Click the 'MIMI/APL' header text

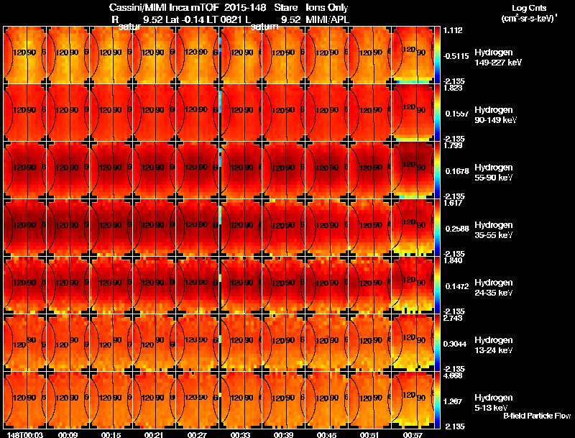pyautogui.click(x=328, y=20)
